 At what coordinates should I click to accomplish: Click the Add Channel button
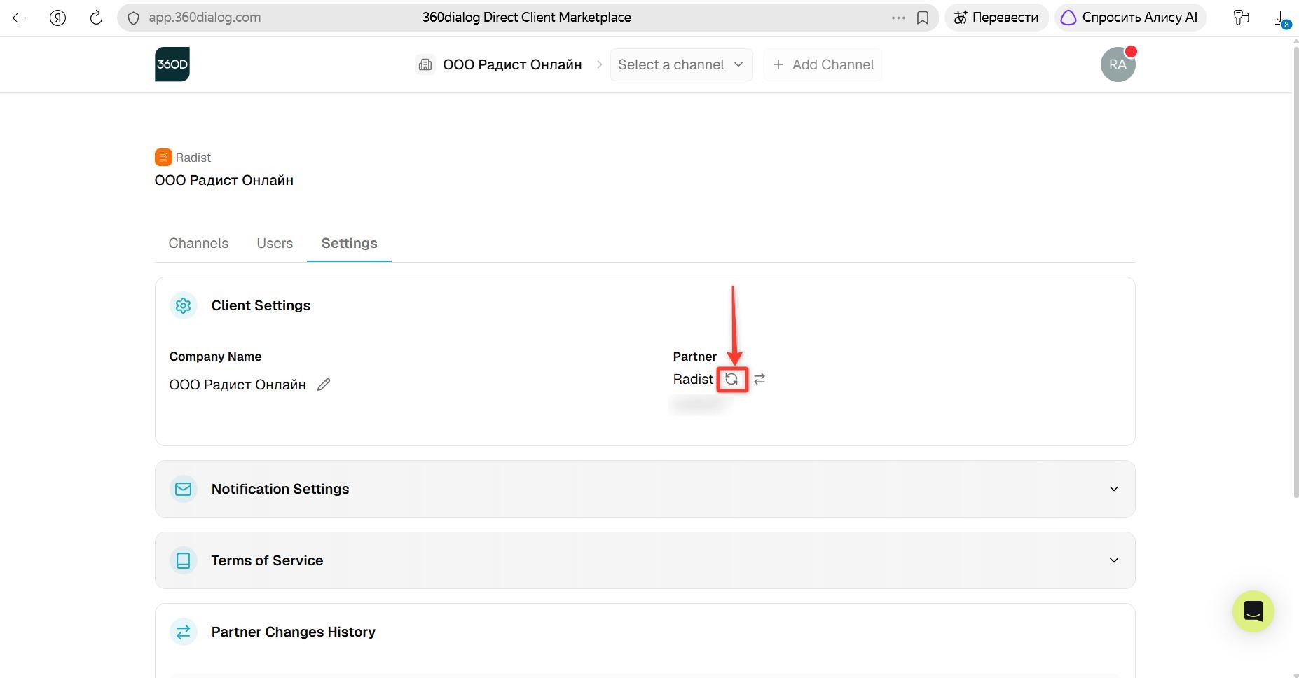[x=823, y=64]
